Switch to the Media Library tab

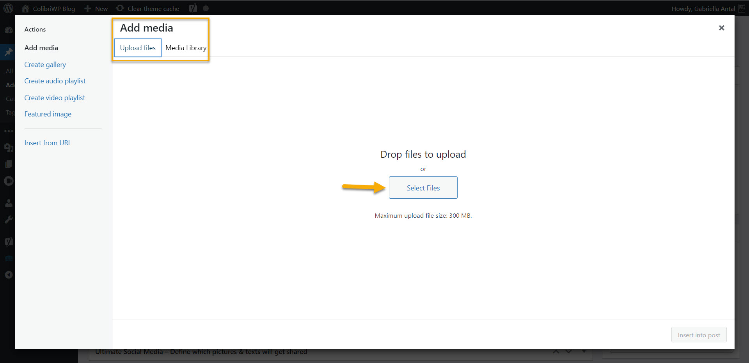pyautogui.click(x=186, y=48)
